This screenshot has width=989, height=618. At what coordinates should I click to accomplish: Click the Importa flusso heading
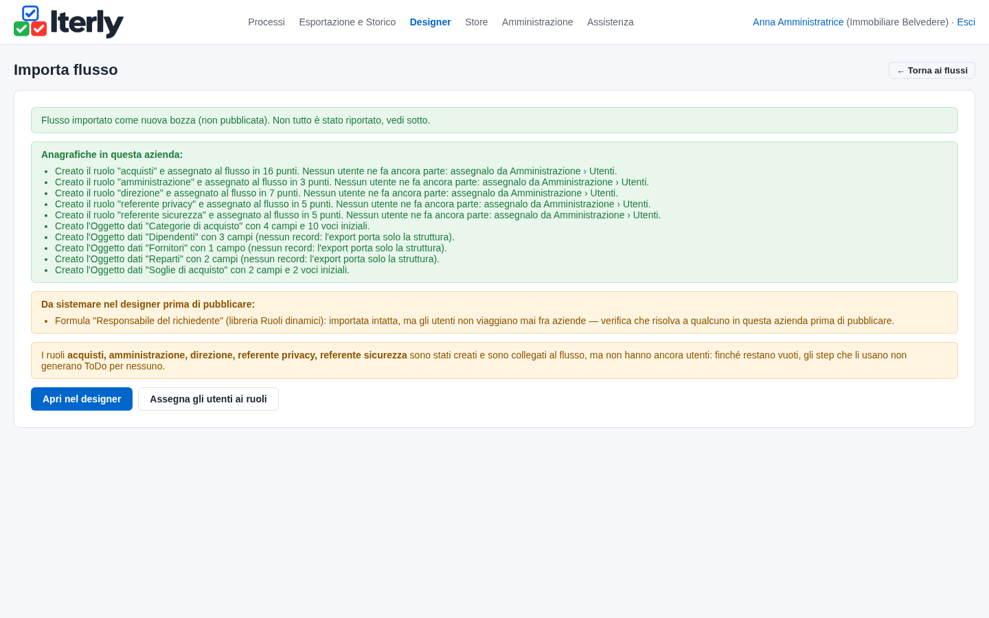click(x=66, y=70)
